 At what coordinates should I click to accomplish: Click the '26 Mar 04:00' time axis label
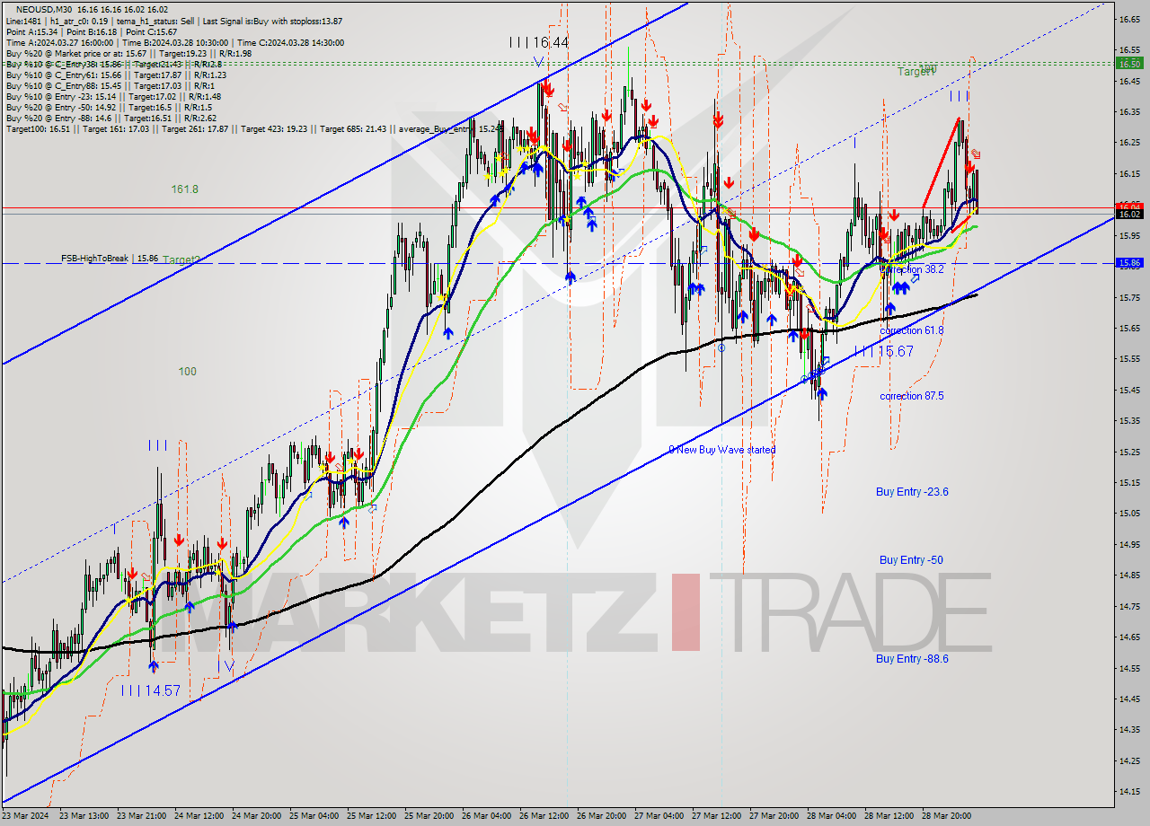[x=486, y=816]
